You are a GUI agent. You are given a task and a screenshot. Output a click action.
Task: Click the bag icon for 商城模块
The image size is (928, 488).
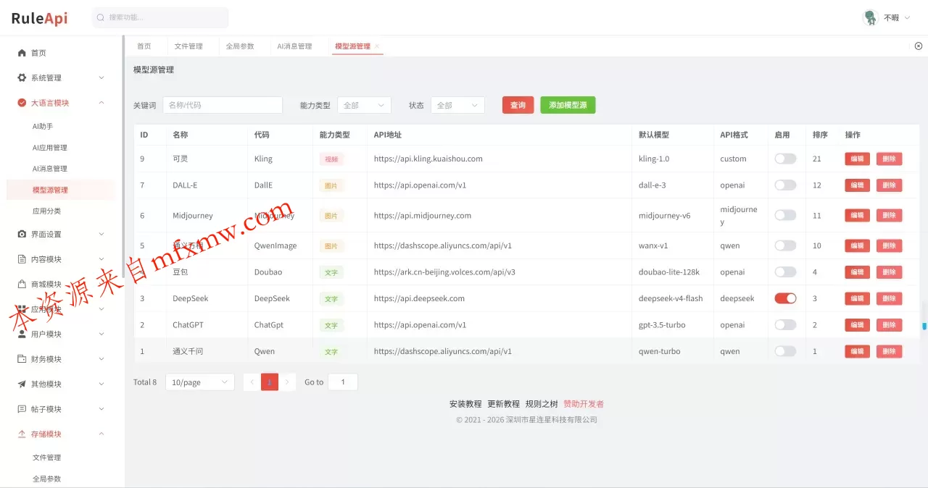pyautogui.click(x=22, y=284)
